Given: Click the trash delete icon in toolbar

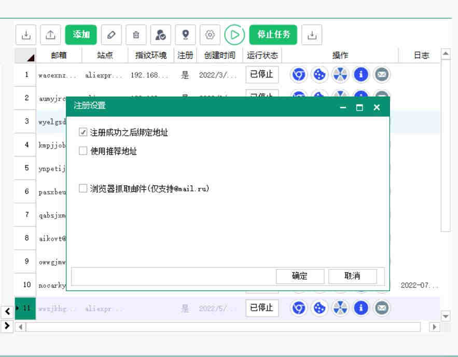Looking at the screenshot, I should click(x=136, y=35).
